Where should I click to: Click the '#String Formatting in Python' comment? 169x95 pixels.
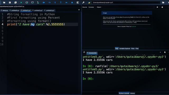31,14
